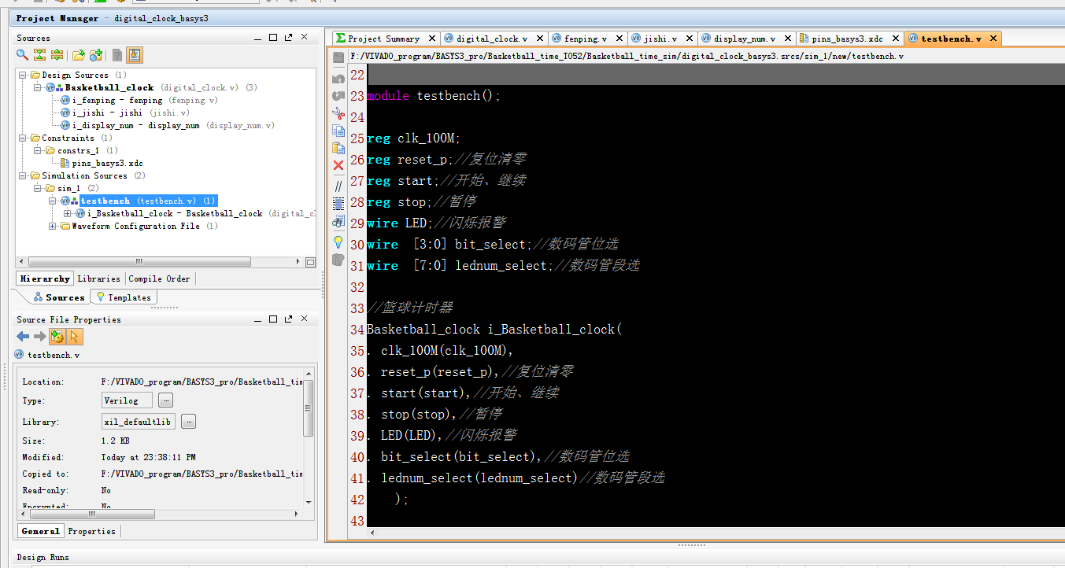1065x568 pixels.
Task: Collapse the Basketball_clock module node
Action: tap(39, 88)
